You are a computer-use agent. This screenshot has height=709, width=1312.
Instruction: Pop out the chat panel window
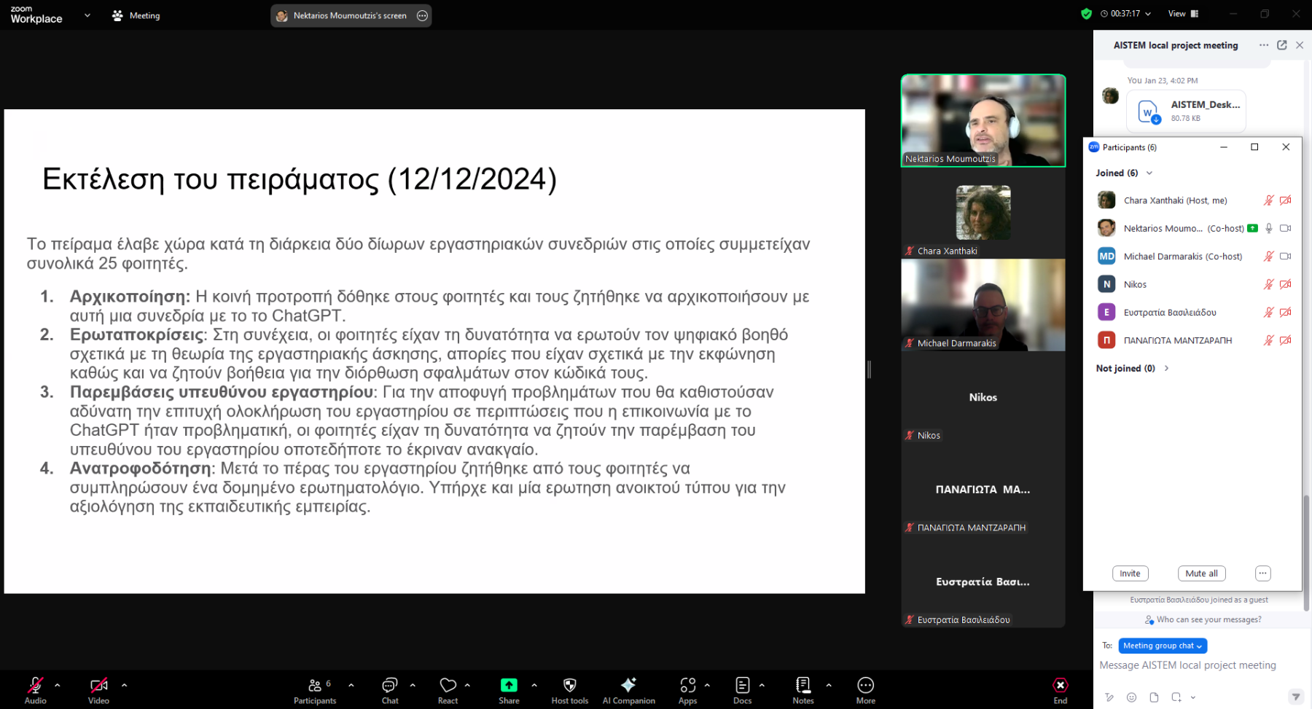coord(1282,45)
